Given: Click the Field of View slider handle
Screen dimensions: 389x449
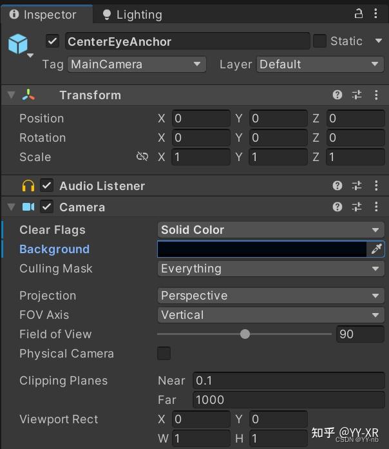Looking at the screenshot, I should [x=245, y=334].
